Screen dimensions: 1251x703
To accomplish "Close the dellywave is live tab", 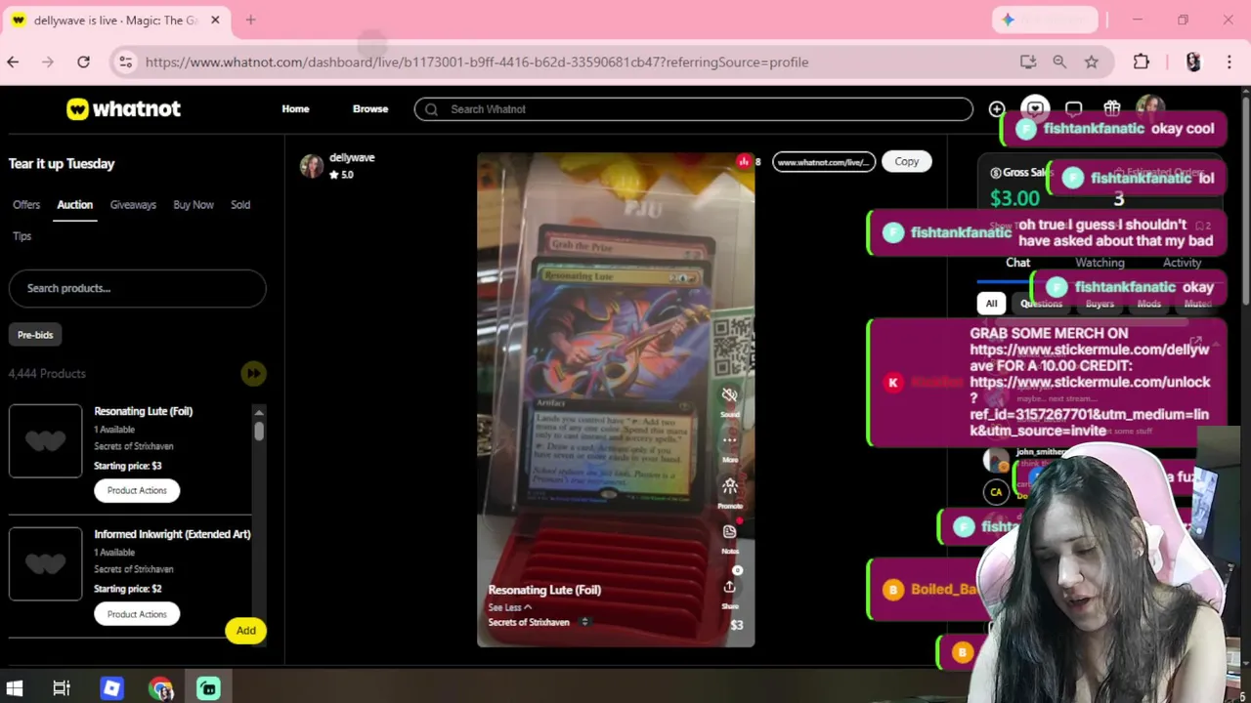I will [x=215, y=20].
